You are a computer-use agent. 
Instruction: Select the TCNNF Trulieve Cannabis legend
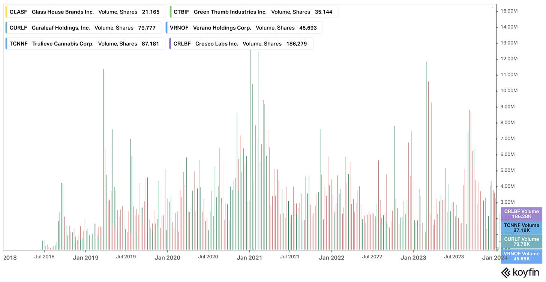tap(85, 43)
